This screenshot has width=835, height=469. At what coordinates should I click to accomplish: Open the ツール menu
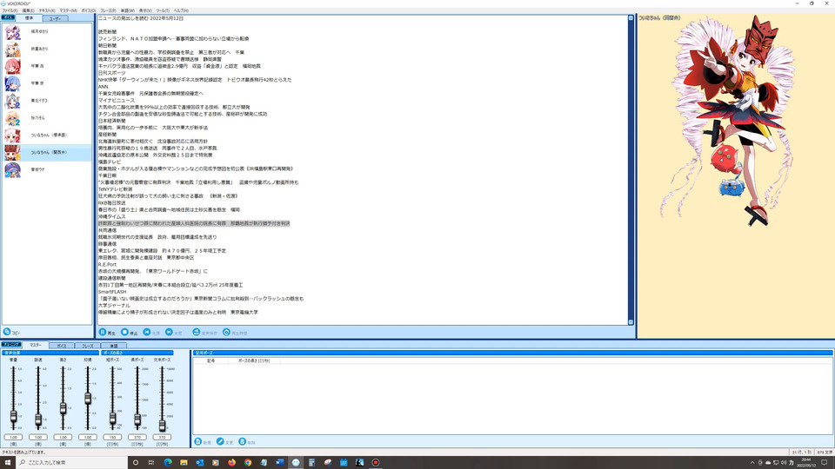pos(163,10)
